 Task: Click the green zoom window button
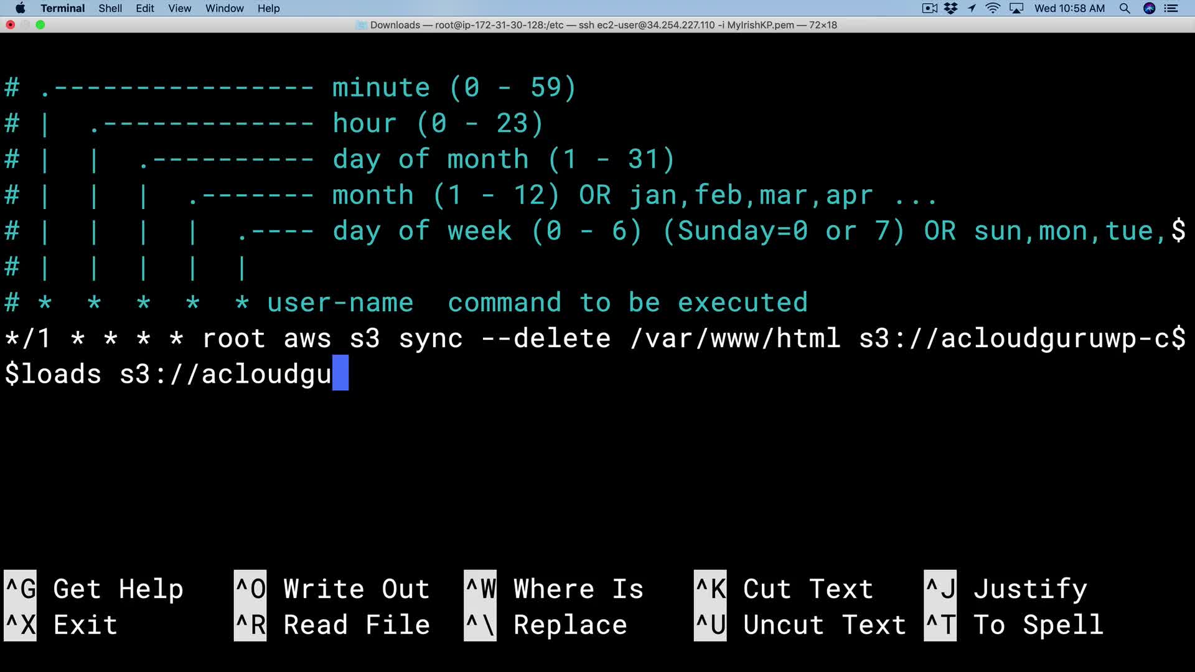pyautogui.click(x=40, y=25)
